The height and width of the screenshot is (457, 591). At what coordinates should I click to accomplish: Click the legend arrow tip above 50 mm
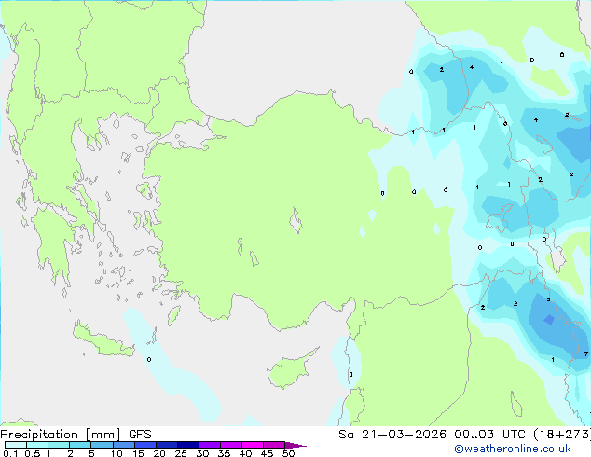[295, 445]
